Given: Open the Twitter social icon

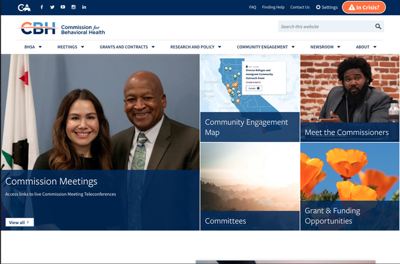Looking at the screenshot, I should click(52, 7).
